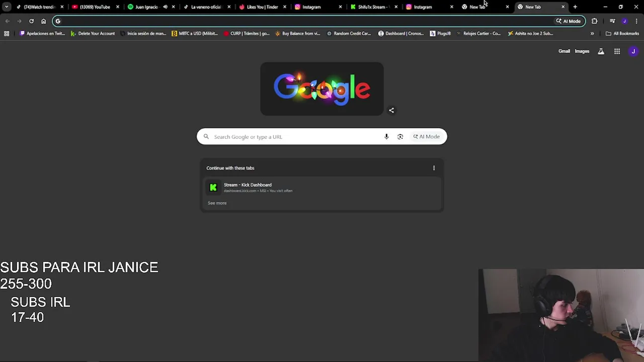Click the Kick logo icon in card

coord(213,188)
